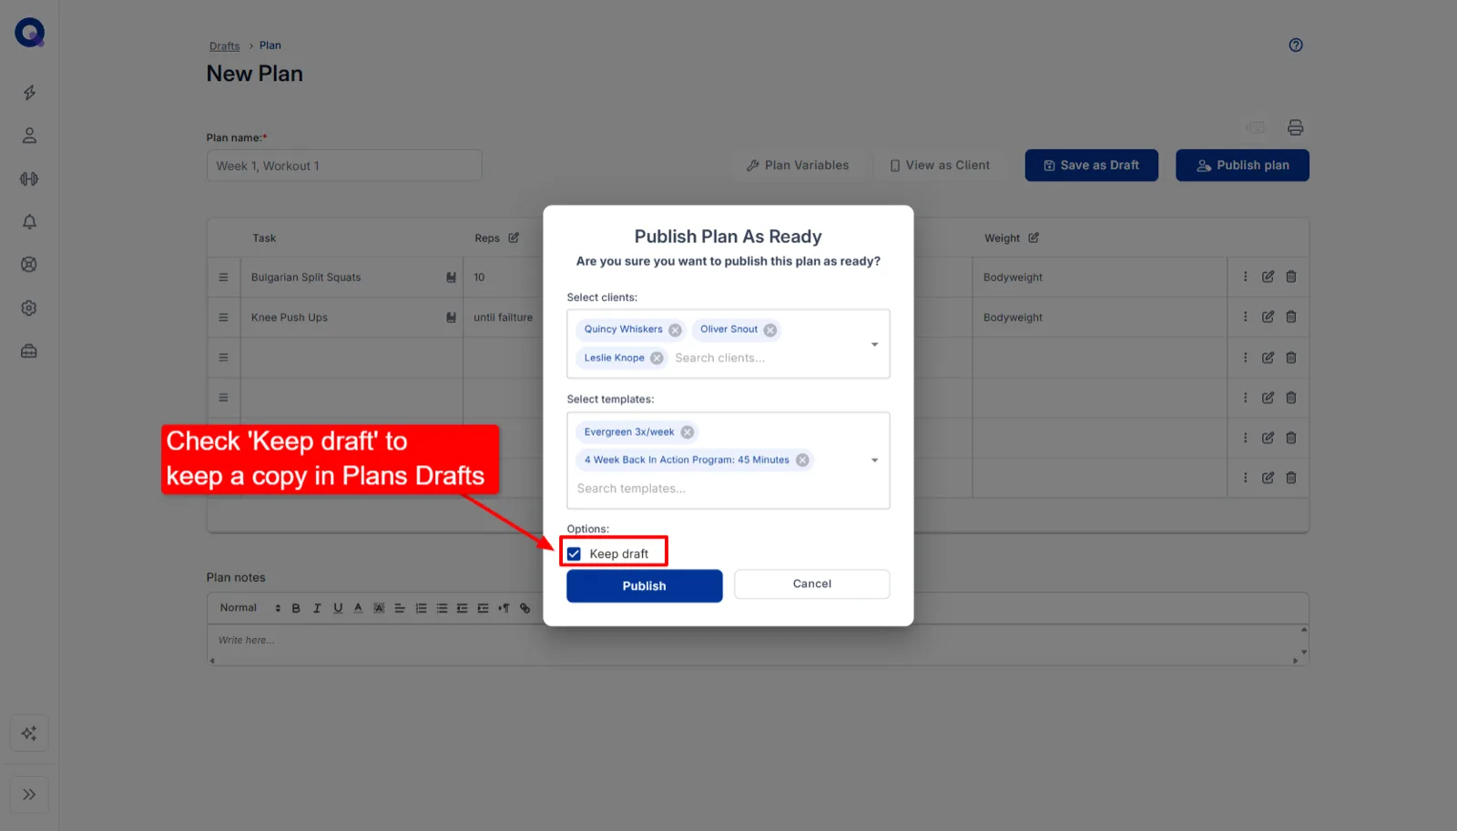Viewport: 1457px width, 831px height.
Task: Open Plan Variables
Action: click(x=798, y=166)
